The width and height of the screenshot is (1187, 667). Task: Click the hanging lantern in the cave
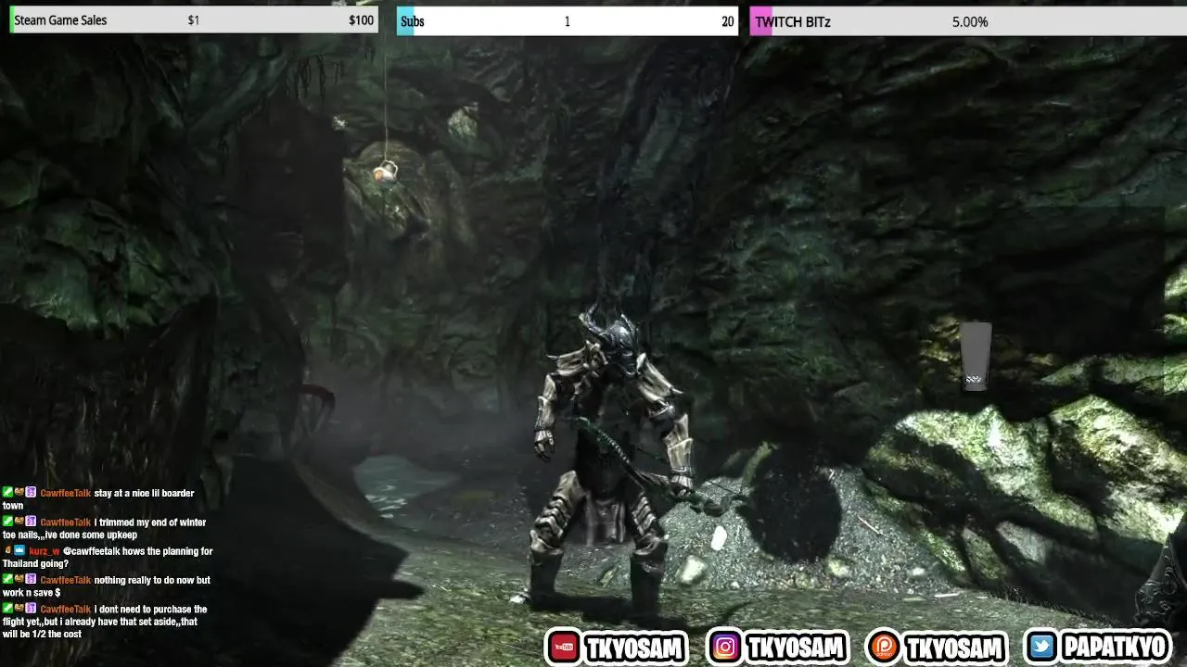point(385,171)
